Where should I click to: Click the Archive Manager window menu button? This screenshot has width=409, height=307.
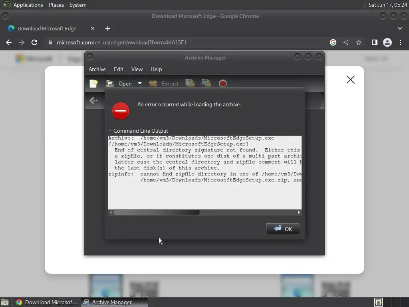tap(90, 56)
